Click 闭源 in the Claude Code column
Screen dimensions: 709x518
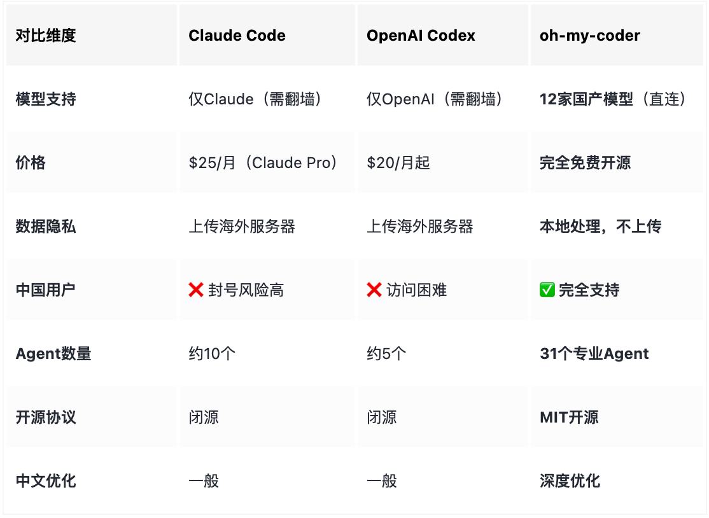coord(204,417)
